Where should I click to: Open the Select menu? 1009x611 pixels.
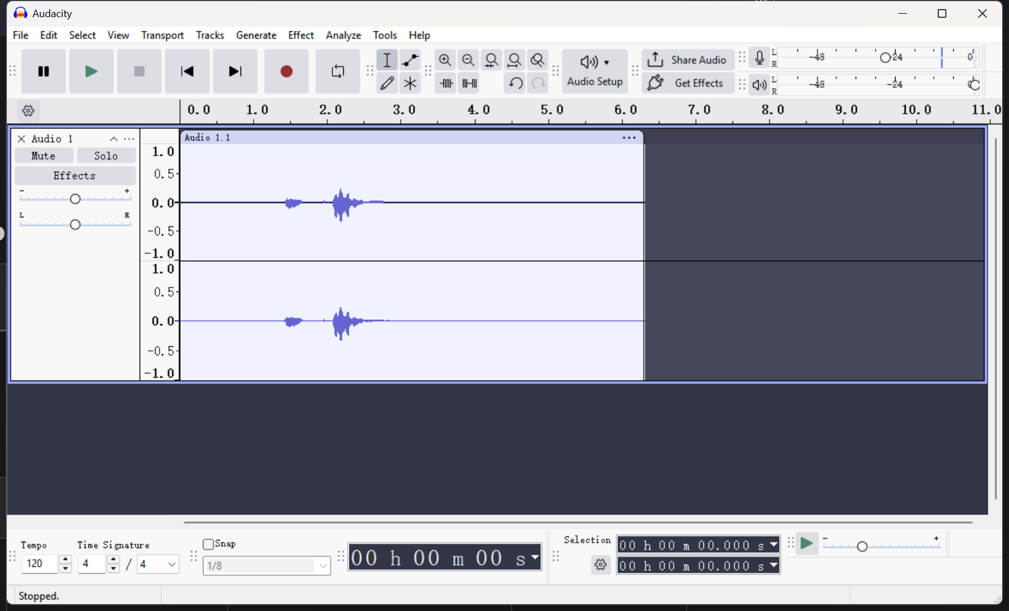click(82, 35)
